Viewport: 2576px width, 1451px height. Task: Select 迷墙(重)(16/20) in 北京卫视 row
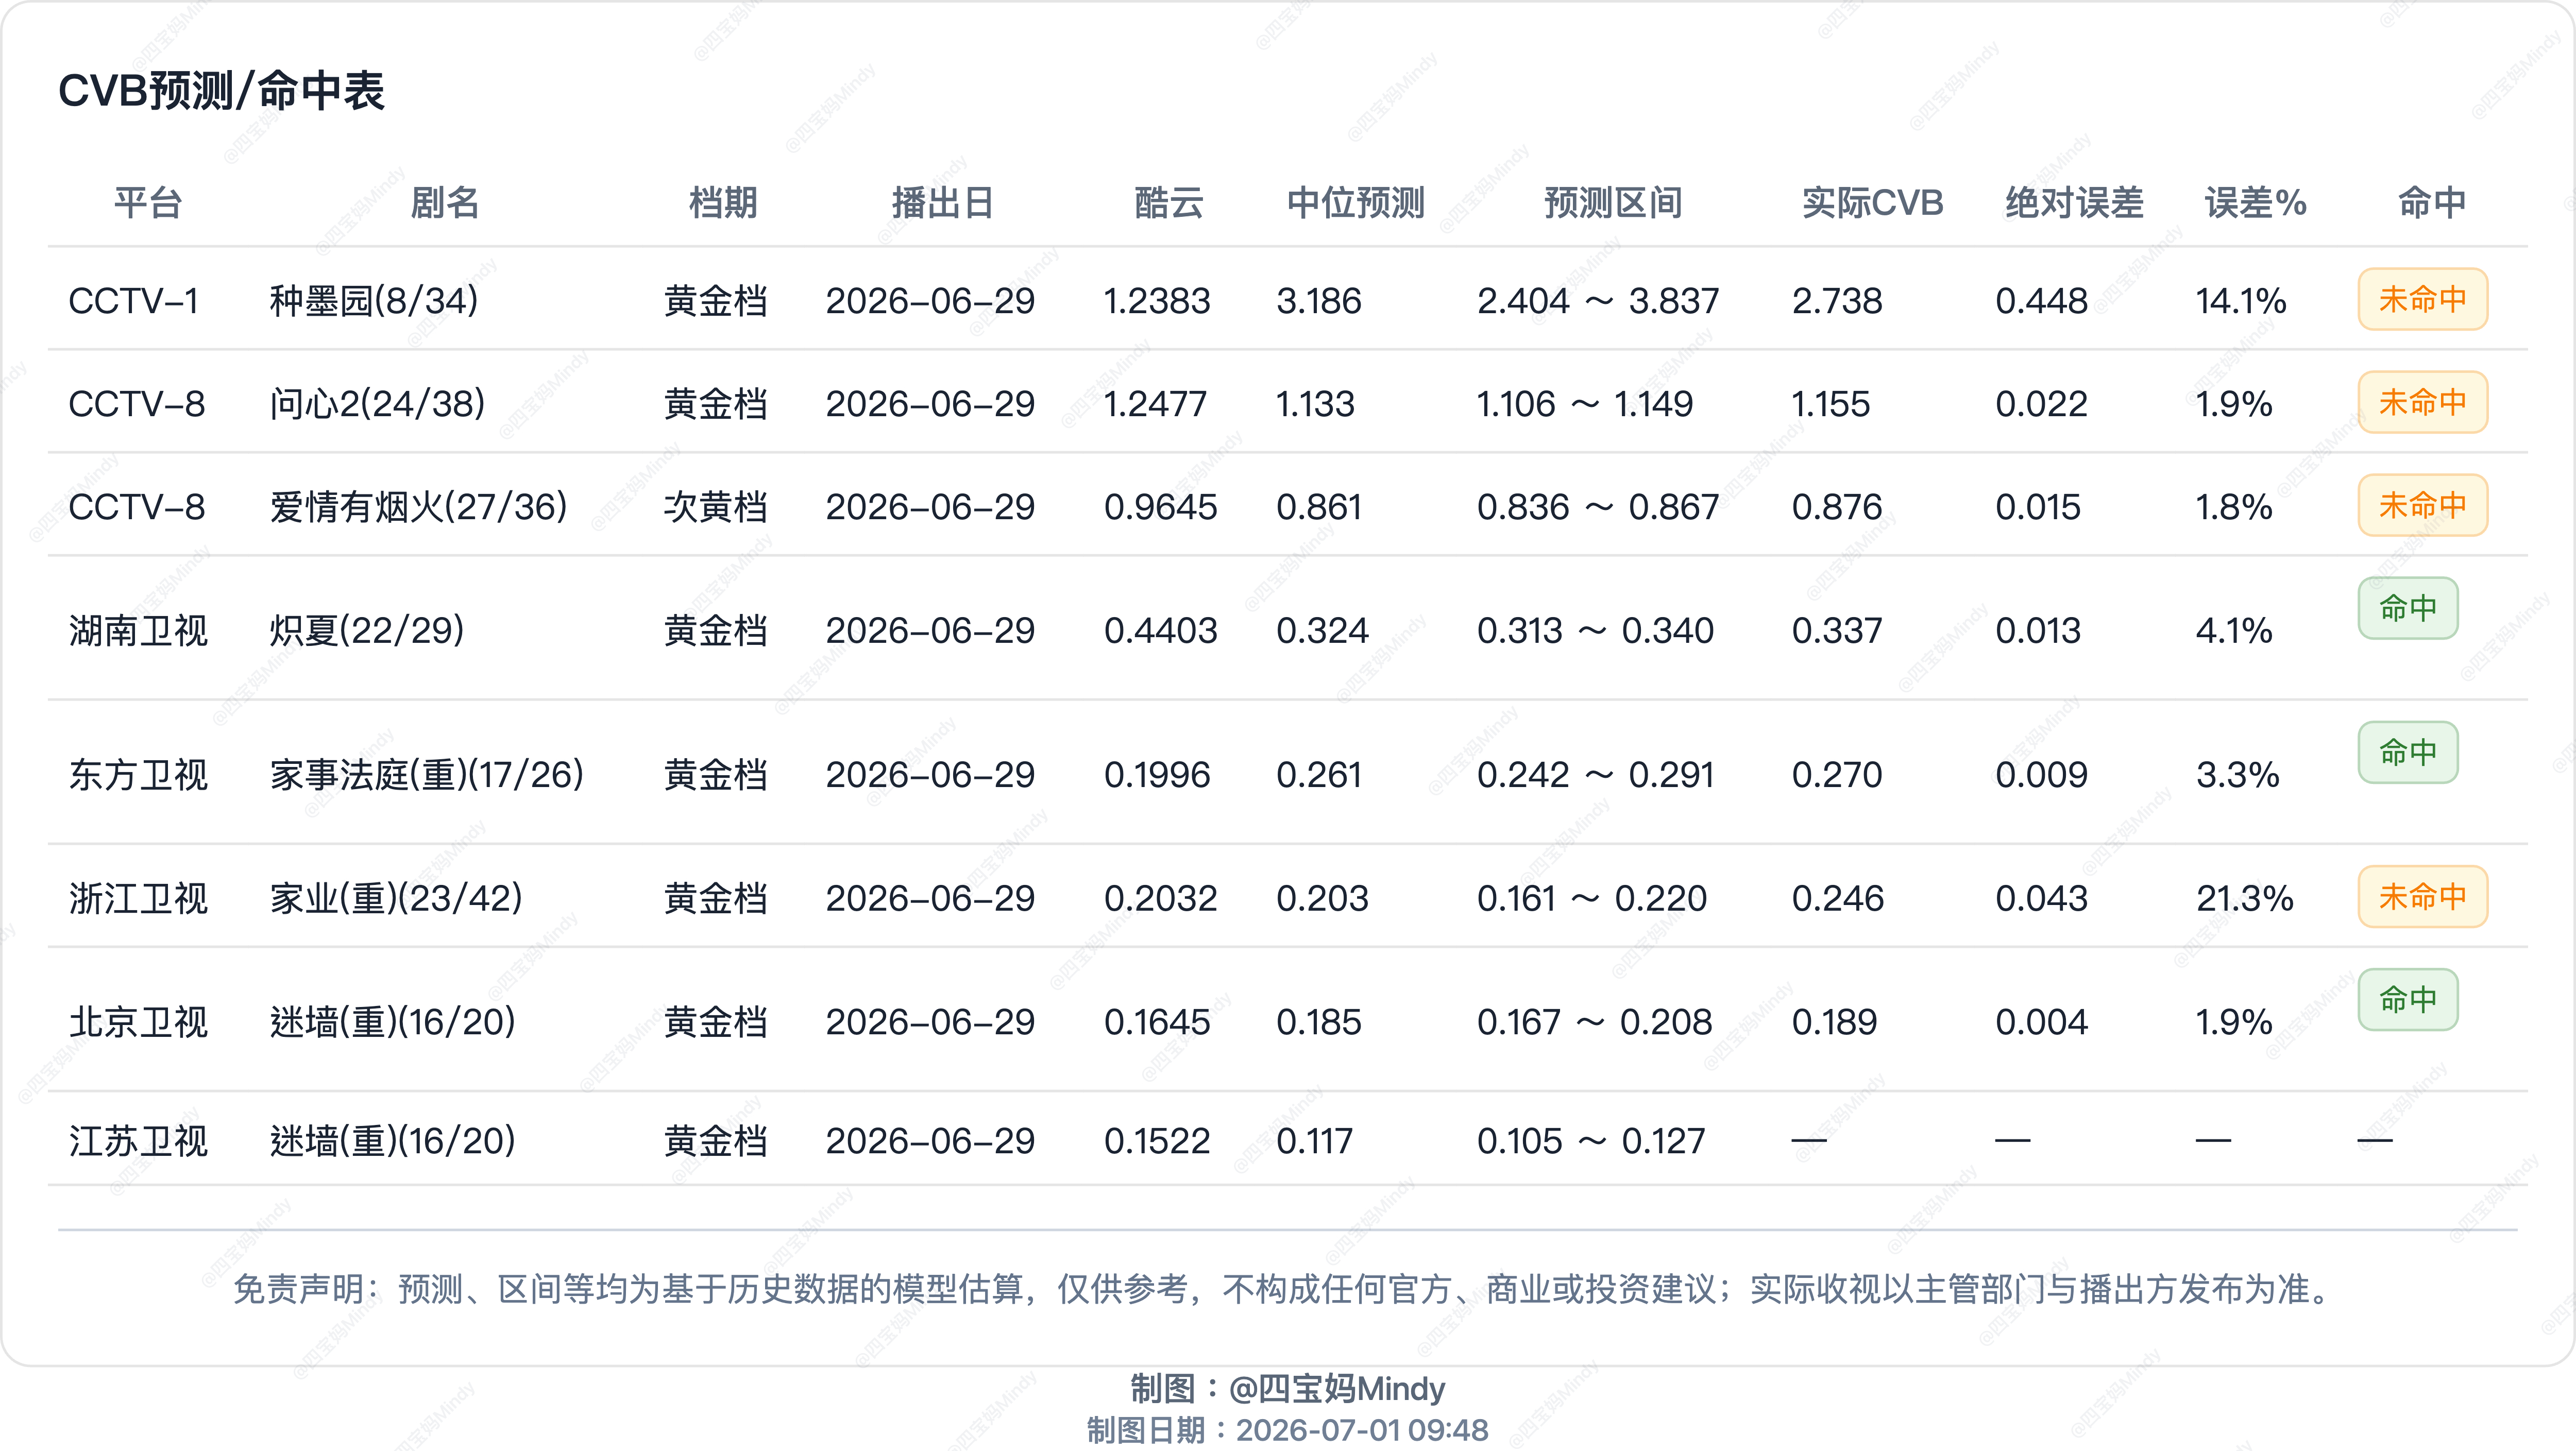coord(393,1022)
